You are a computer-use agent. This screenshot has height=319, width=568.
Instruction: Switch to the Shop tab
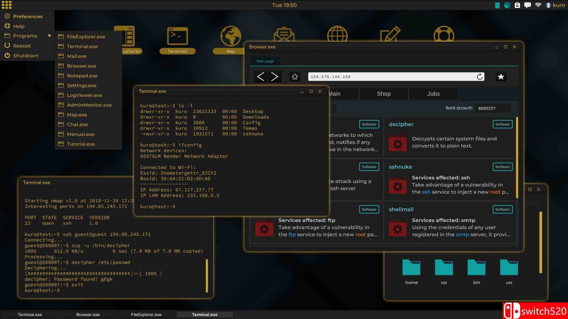coord(384,94)
